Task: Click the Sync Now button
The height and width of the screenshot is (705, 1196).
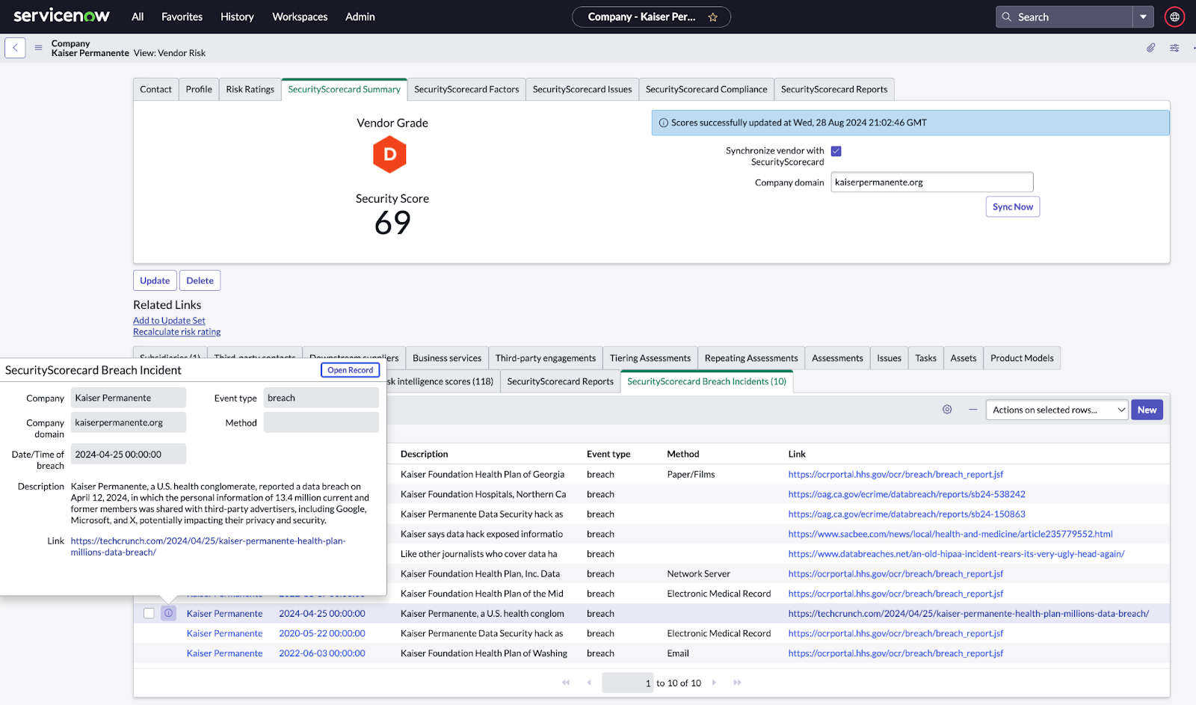Action: coord(1013,207)
